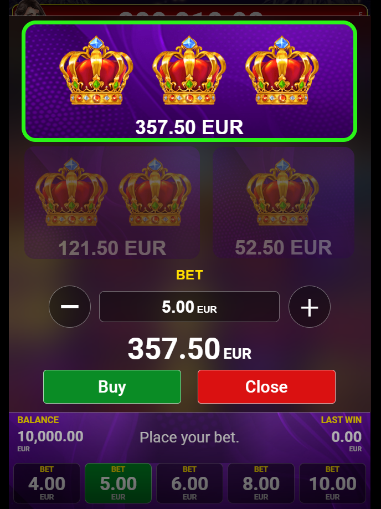The image size is (381, 509).
Task: Click the left crown in the top panel
Action: click(x=96, y=70)
